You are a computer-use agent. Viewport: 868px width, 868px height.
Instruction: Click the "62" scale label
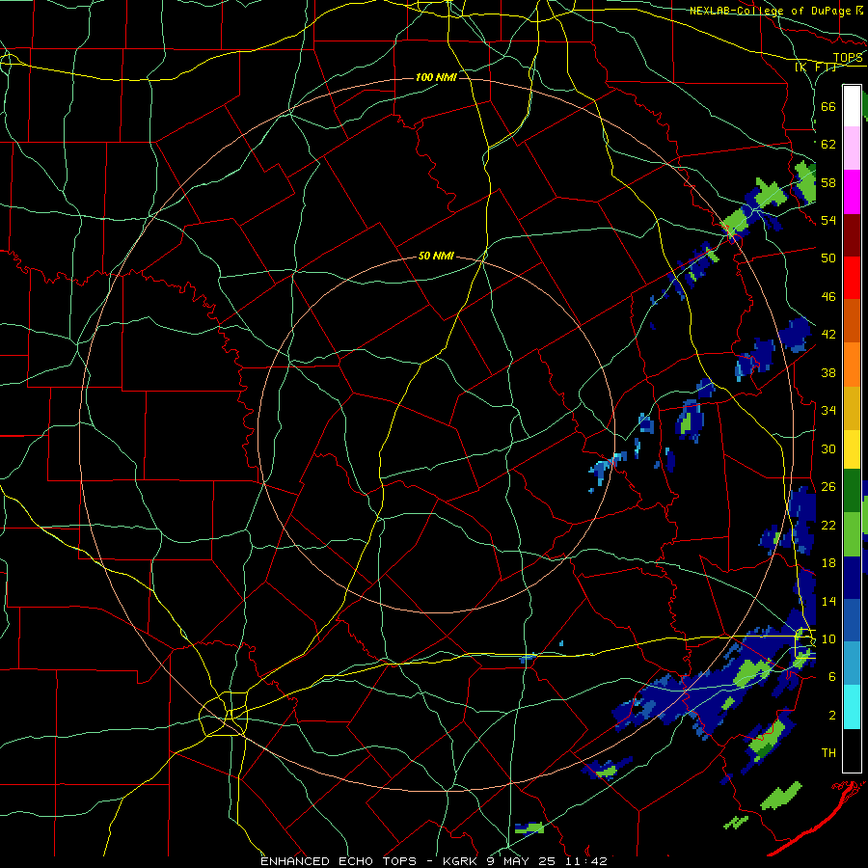tap(828, 145)
